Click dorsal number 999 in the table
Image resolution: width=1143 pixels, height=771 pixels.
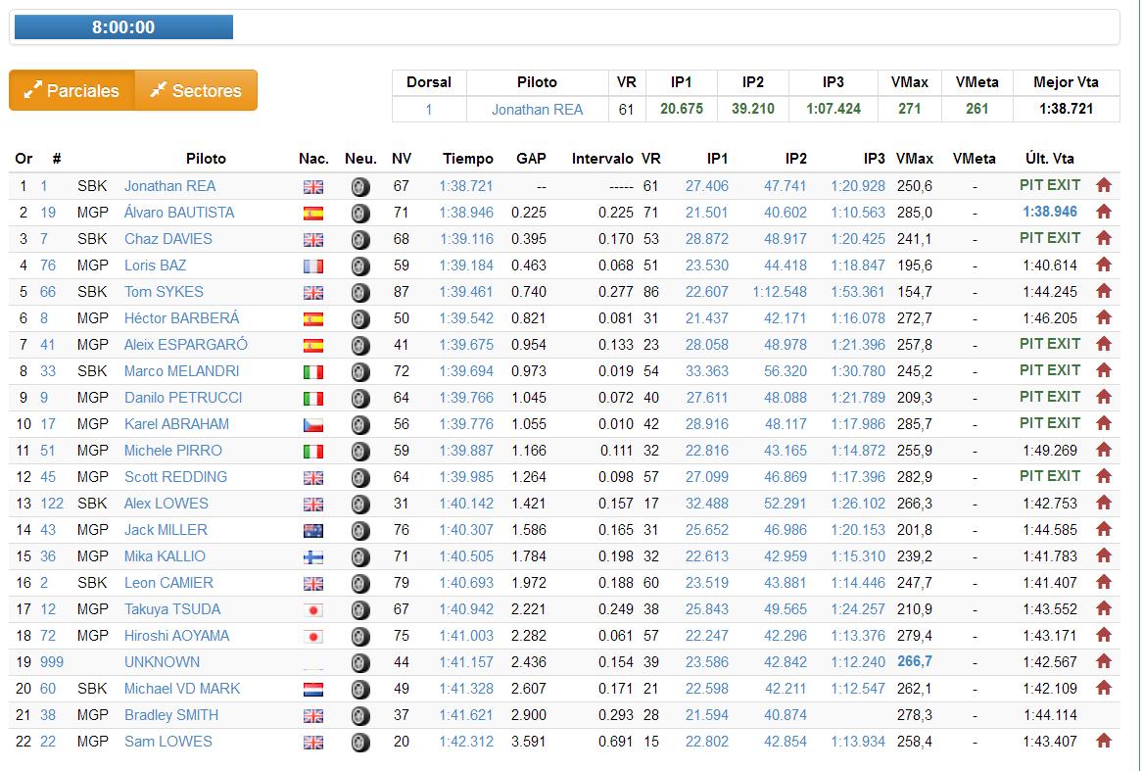pyautogui.click(x=51, y=662)
